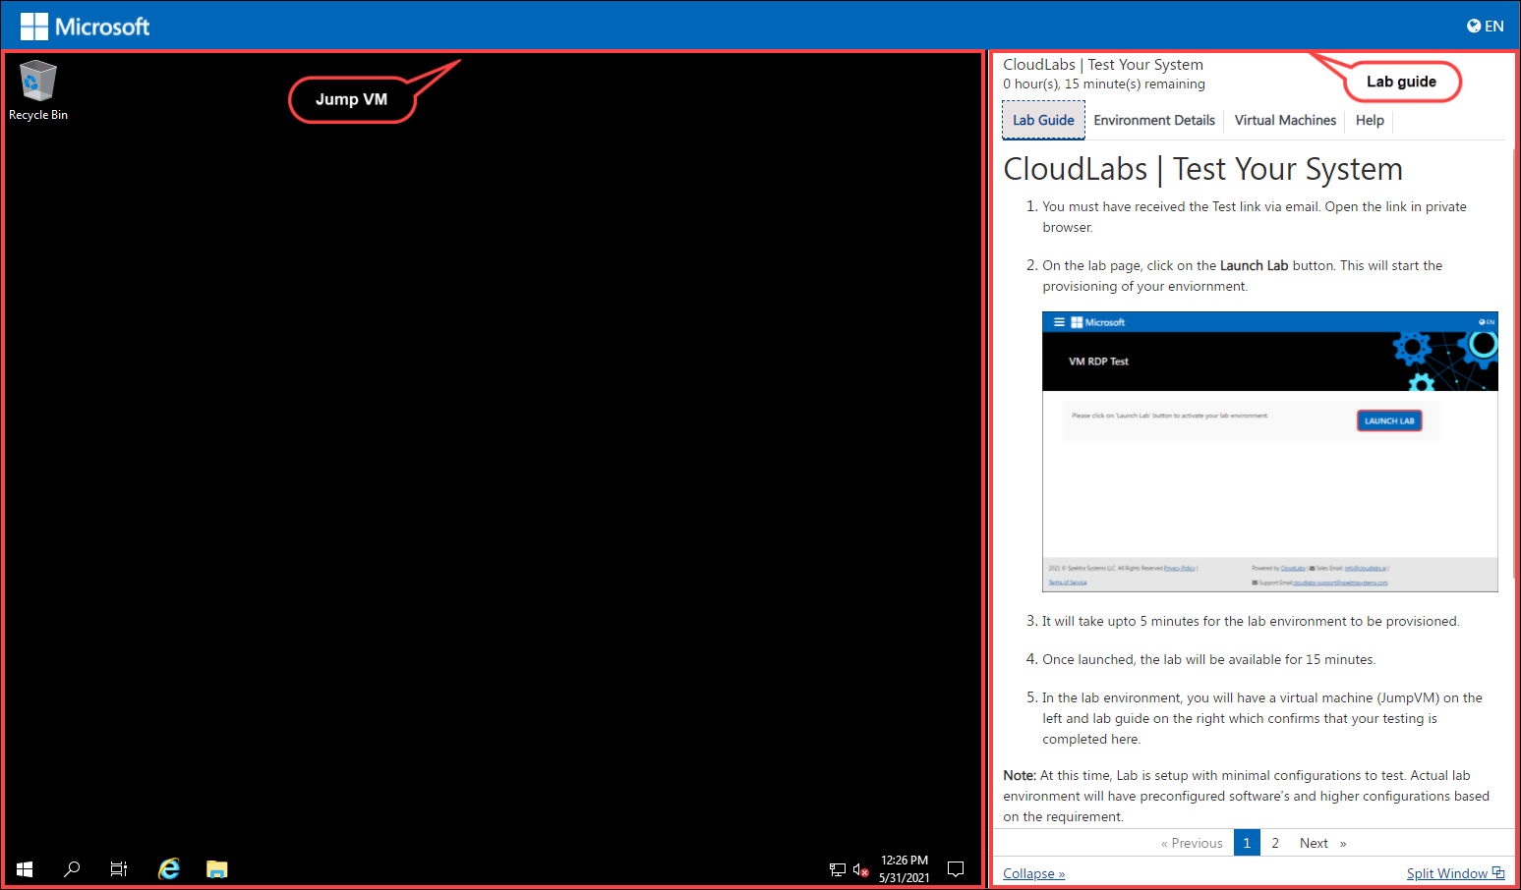Open the EN language selector
Image resolution: width=1521 pixels, height=890 pixels.
click(x=1486, y=27)
